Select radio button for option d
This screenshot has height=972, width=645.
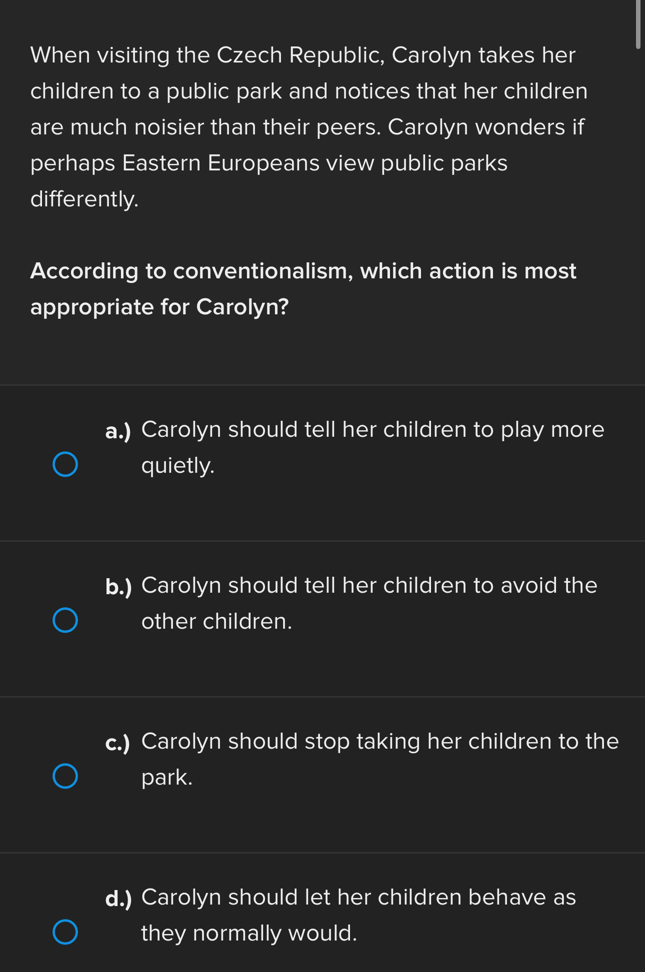64,931
